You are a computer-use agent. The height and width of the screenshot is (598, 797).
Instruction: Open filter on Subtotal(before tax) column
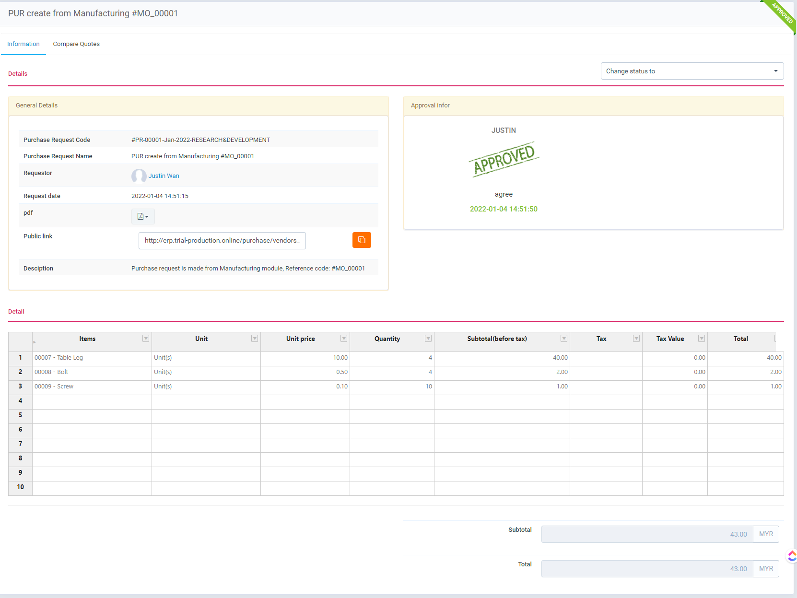(x=563, y=338)
